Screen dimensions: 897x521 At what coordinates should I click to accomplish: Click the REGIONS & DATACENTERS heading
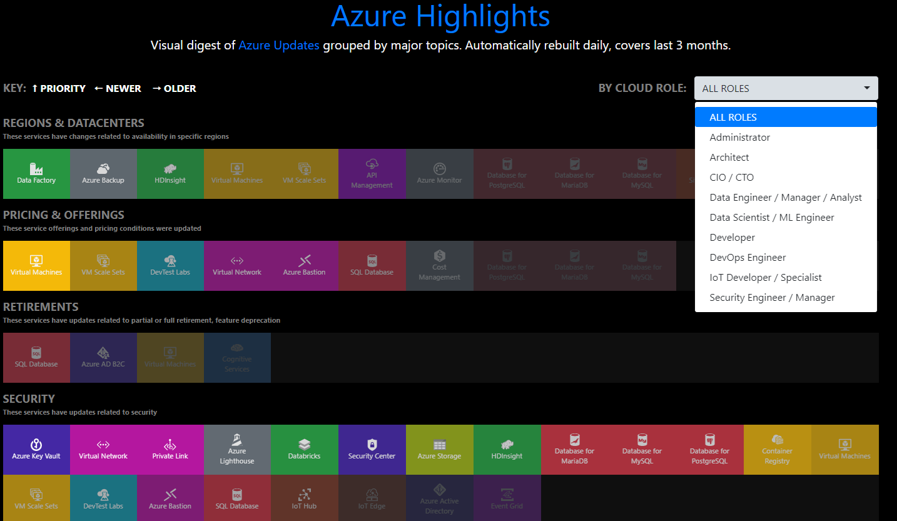click(74, 123)
